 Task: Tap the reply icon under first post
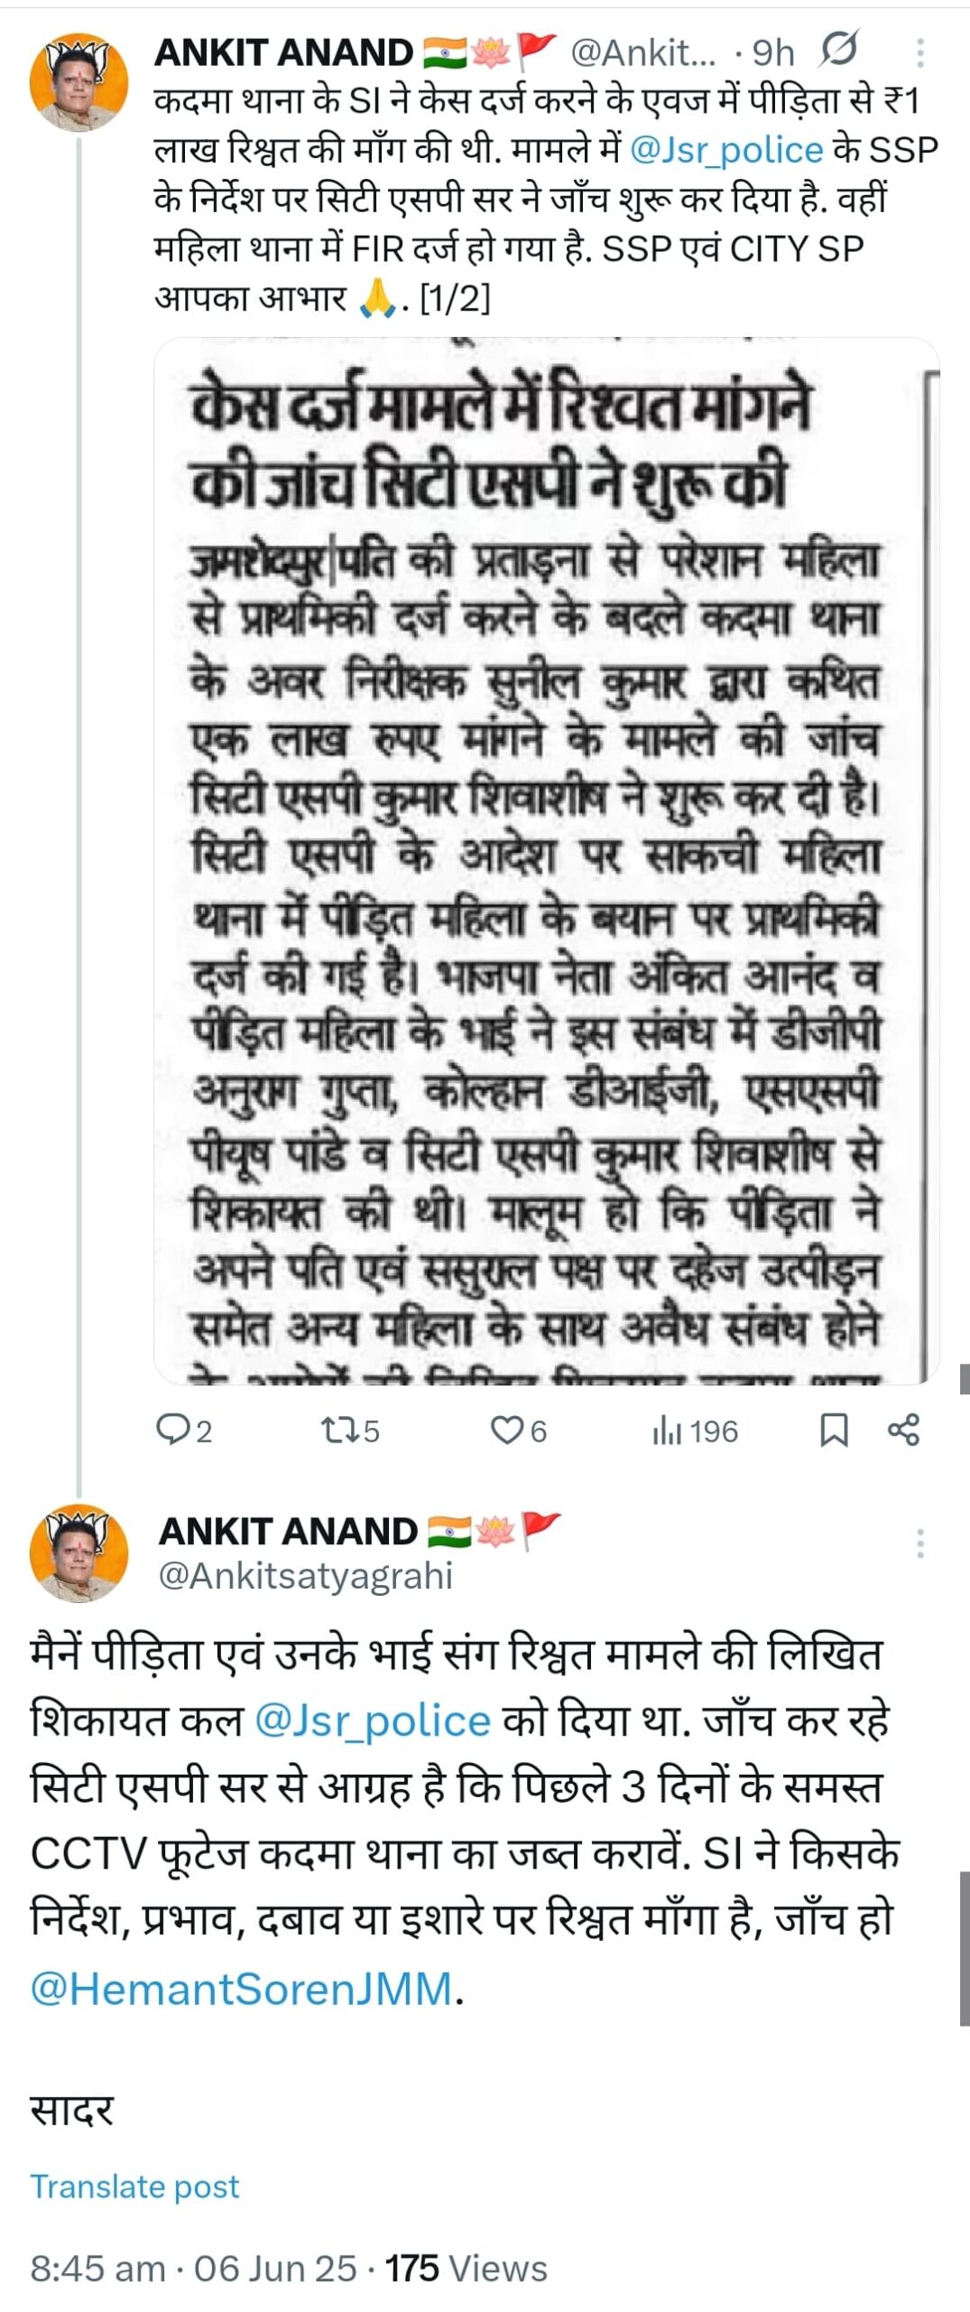click(171, 1430)
